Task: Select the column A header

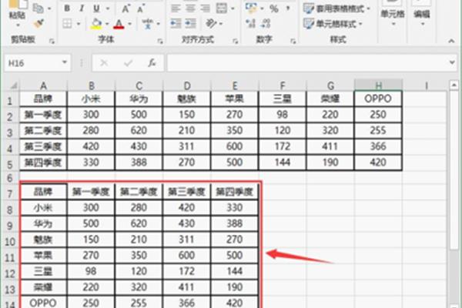Action: (43, 85)
